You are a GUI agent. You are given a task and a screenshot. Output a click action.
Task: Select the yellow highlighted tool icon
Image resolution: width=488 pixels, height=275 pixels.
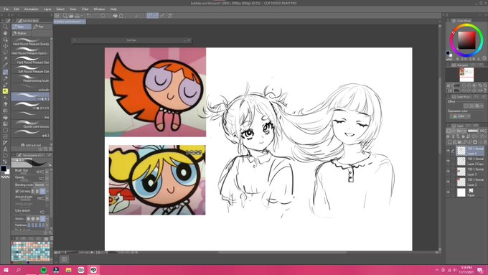click(x=5, y=91)
